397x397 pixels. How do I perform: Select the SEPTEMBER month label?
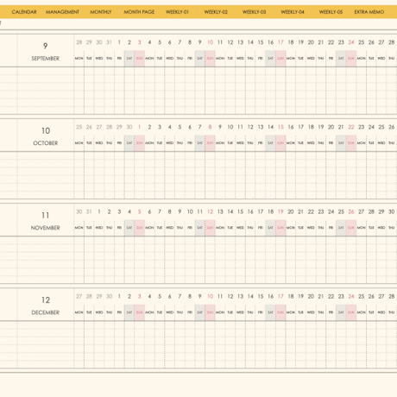coord(45,59)
